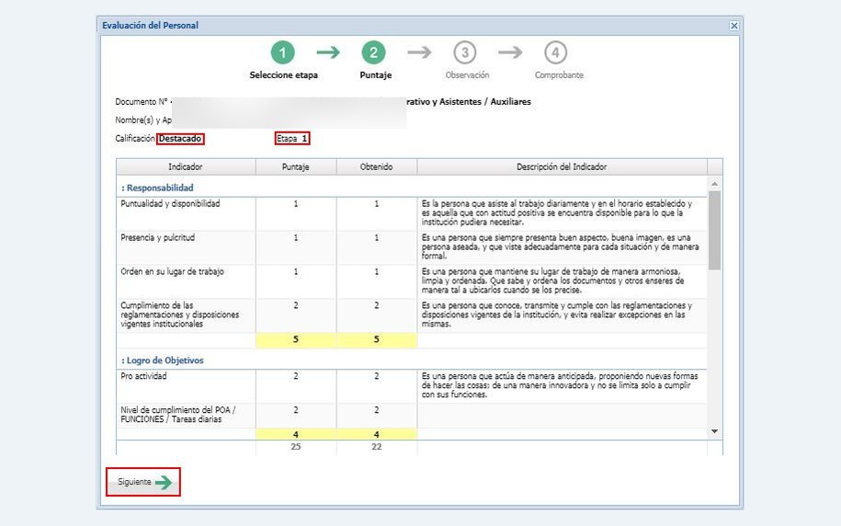This screenshot has width=841, height=526.
Task: Click the Presencia y pulcritud row
Action: coord(412,246)
